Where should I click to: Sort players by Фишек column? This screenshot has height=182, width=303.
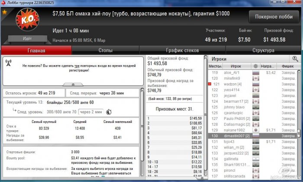pyautogui.click(x=287, y=66)
